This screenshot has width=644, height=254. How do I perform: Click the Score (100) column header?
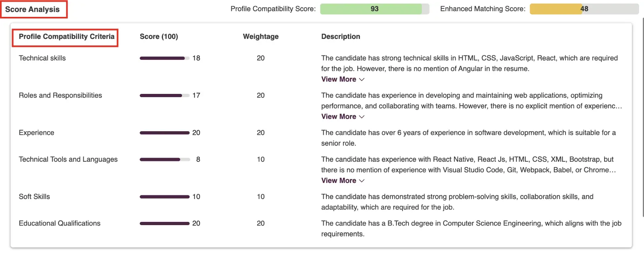point(159,37)
